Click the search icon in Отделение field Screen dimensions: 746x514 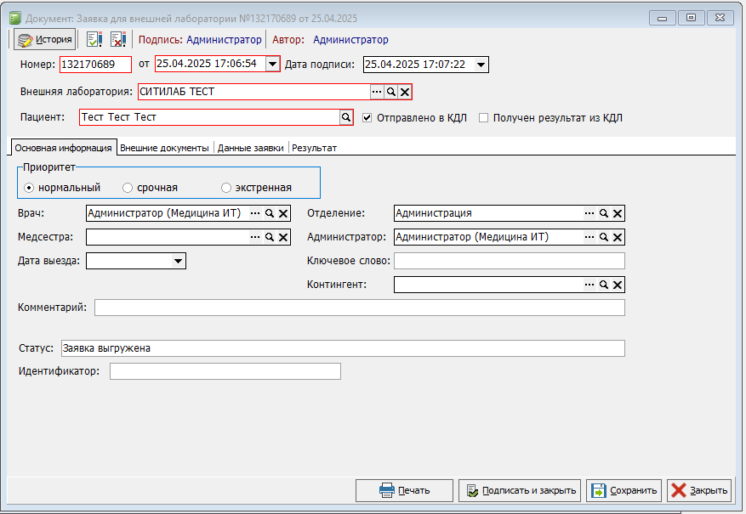point(603,214)
